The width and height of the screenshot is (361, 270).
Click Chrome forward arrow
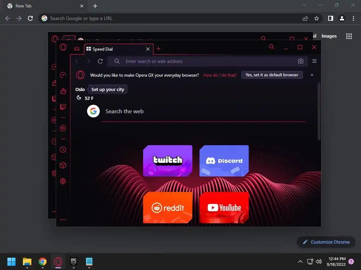pyautogui.click(x=19, y=18)
